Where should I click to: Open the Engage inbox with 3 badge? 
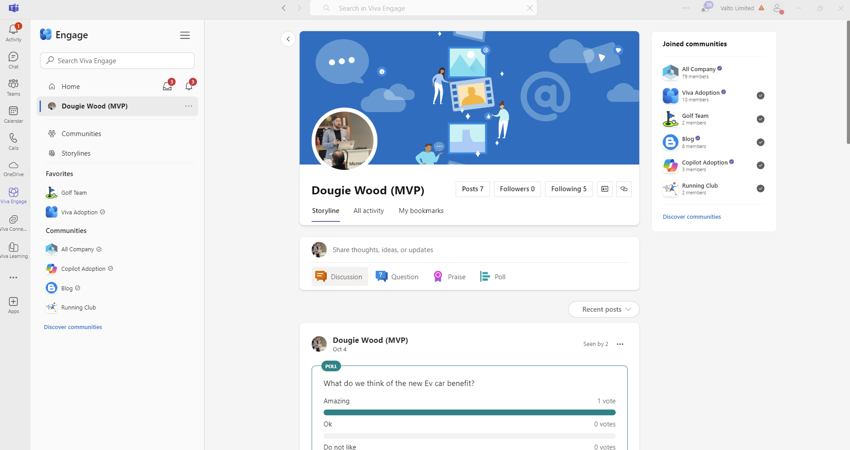(x=168, y=86)
